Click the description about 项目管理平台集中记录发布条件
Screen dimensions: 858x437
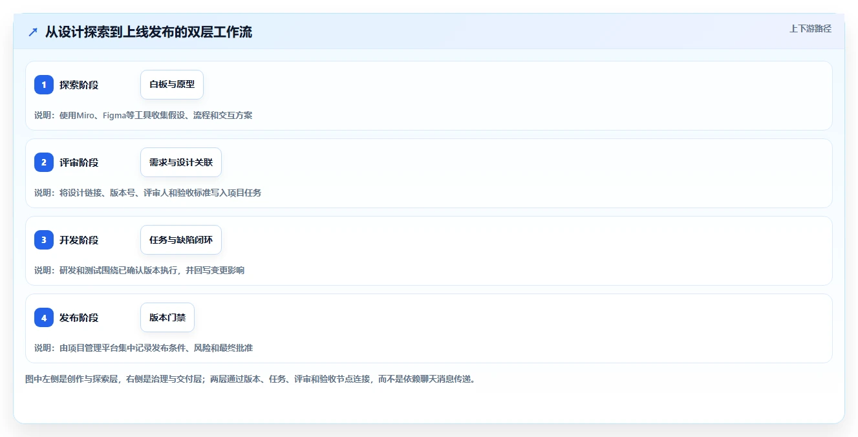(144, 348)
